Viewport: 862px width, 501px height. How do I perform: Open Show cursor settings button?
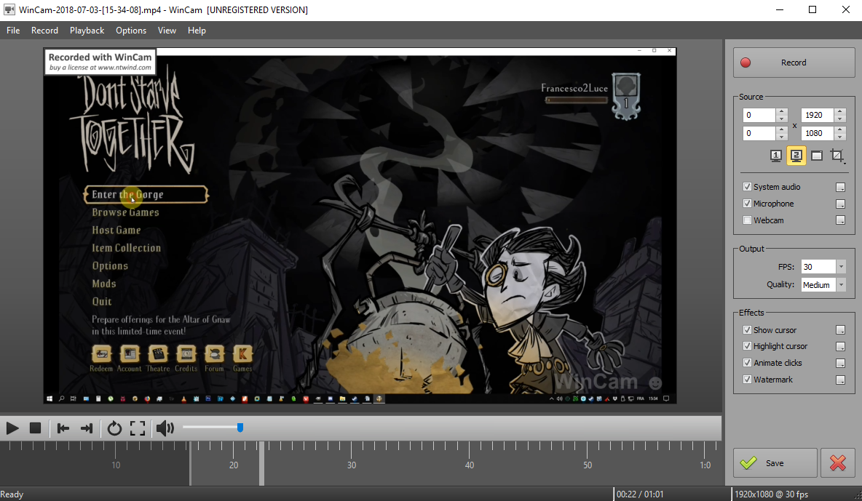(841, 329)
